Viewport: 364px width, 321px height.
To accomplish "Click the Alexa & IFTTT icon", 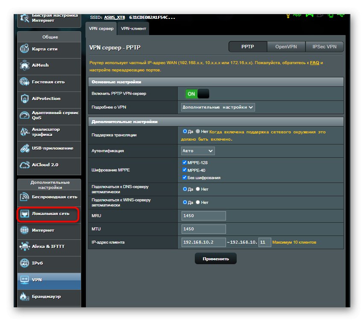I will [x=24, y=246].
